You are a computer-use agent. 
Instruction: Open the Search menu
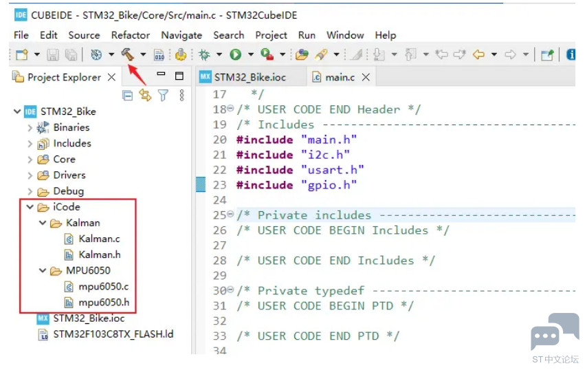(x=229, y=35)
